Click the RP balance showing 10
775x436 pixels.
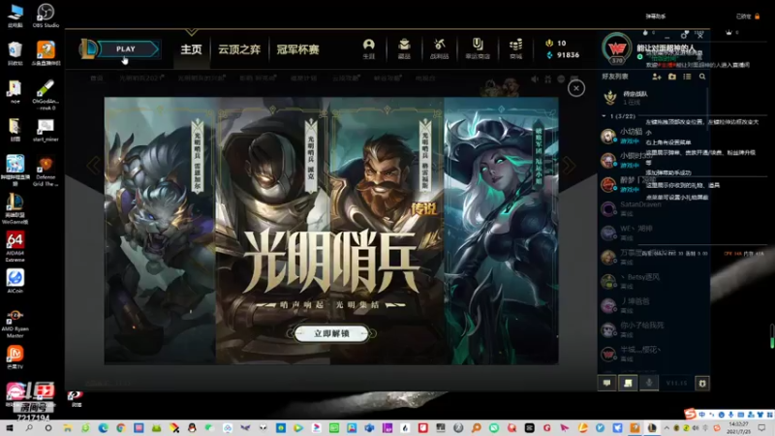point(556,43)
